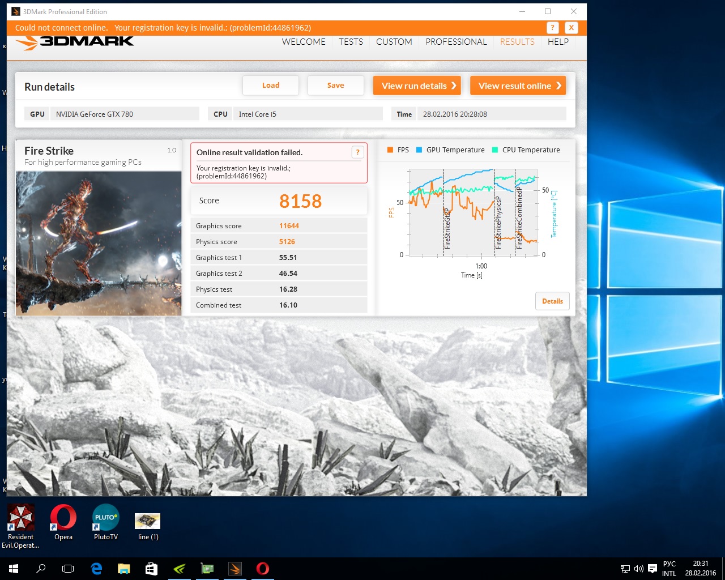The width and height of the screenshot is (725, 580).
Task: Open help from the orange error bar
Action: tap(552, 27)
